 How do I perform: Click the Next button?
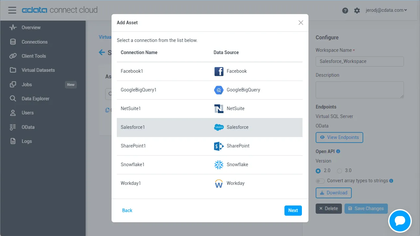tap(293, 210)
